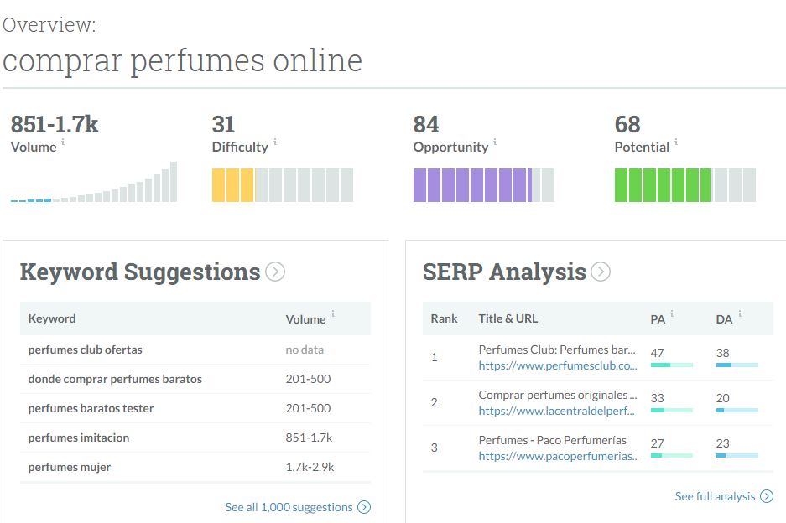Select keyword 'perfumes mujer'
Image resolution: width=786 pixels, height=523 pixels.
[x=70, y=467]
